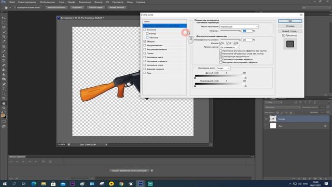Toggle Просмотр preview checkbox

284,35
